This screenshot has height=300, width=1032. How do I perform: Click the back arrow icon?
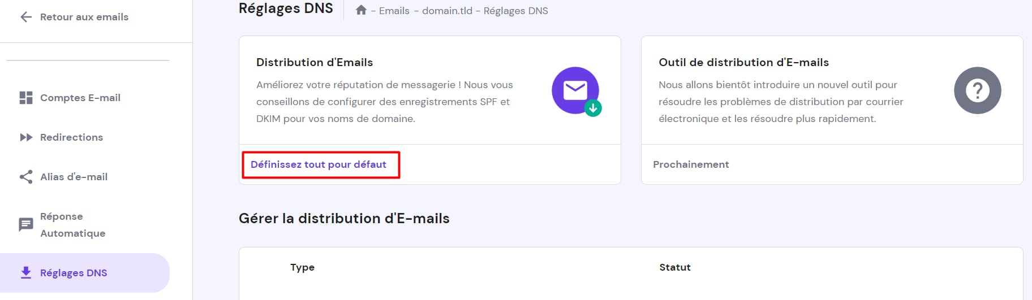pyautogui.click(x=26, y=17)
